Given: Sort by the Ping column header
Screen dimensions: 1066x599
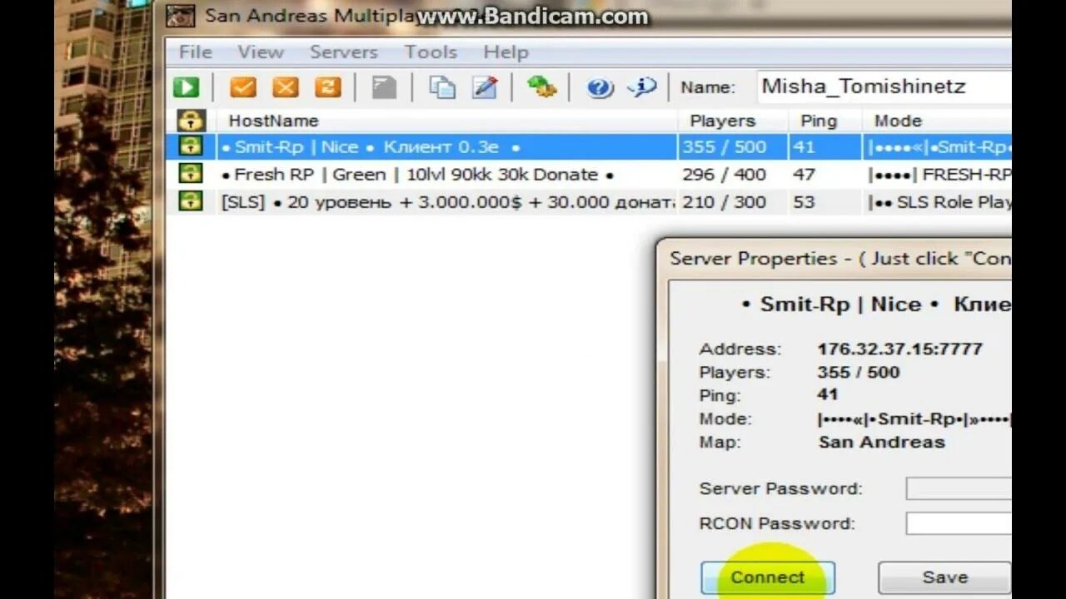Looking at the screenshot, I should coord(824,121).
